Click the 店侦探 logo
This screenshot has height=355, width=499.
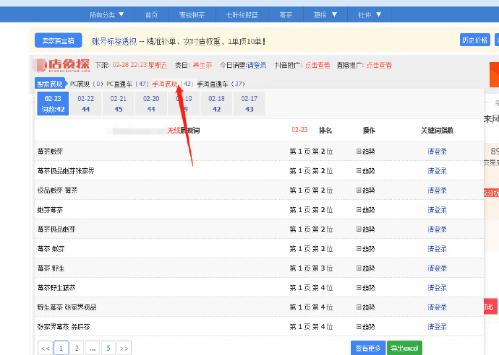pyautogui.click(x=64, y=66)
